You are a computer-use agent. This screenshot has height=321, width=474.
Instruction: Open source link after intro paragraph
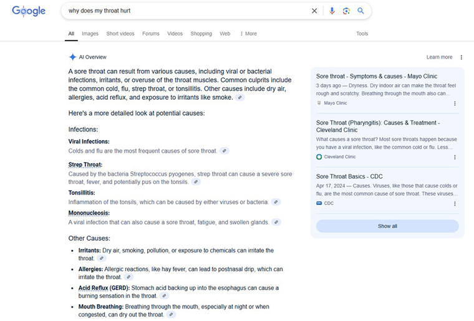point(239,97)
